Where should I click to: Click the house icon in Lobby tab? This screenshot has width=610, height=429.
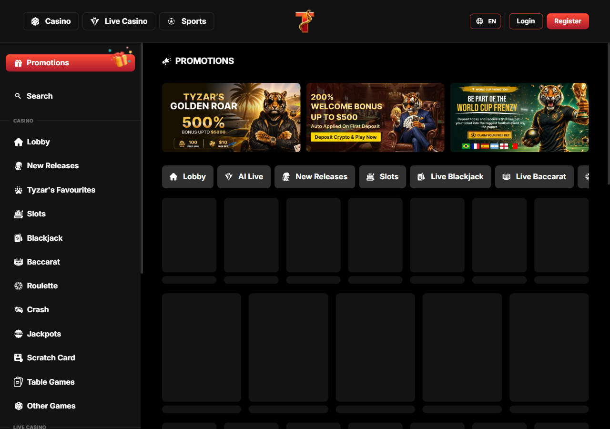(173, 177)
